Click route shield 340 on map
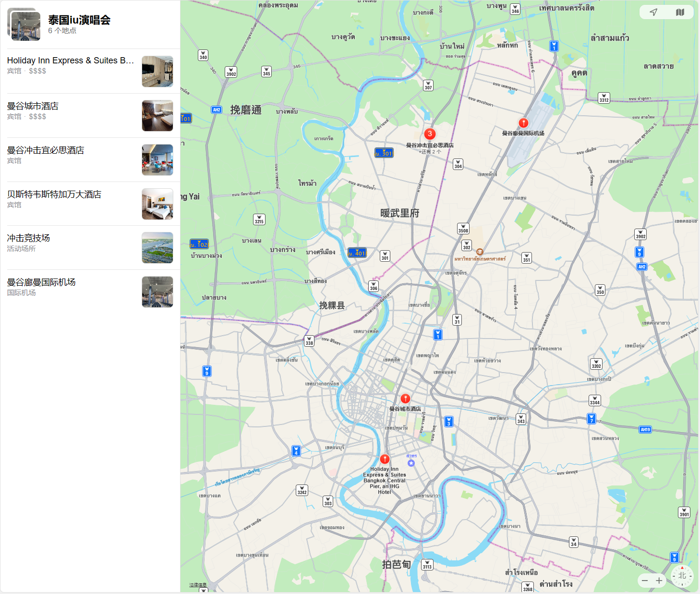This screenshot has height=594, width=700. [x=203, y=55]
